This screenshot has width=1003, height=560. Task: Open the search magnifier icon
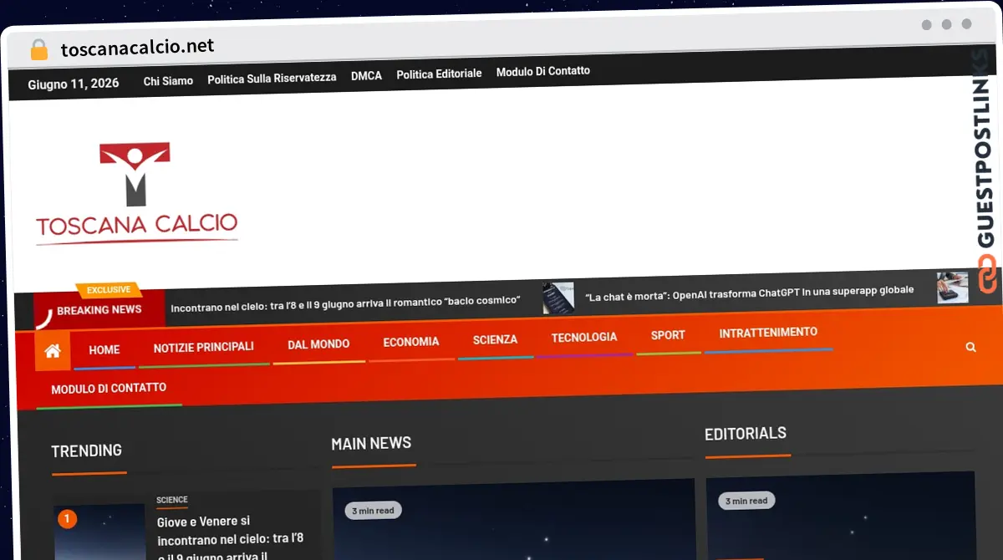click(x=970, y=347)
